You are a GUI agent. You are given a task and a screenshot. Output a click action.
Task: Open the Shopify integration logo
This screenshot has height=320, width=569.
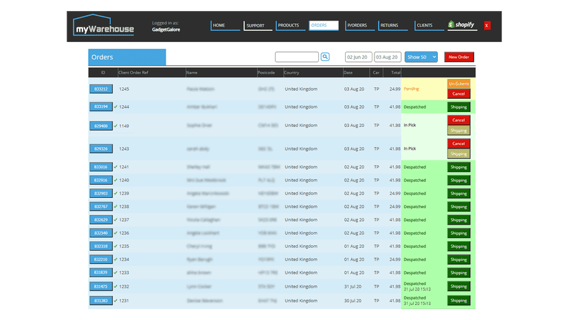click(x=462, y=25)
